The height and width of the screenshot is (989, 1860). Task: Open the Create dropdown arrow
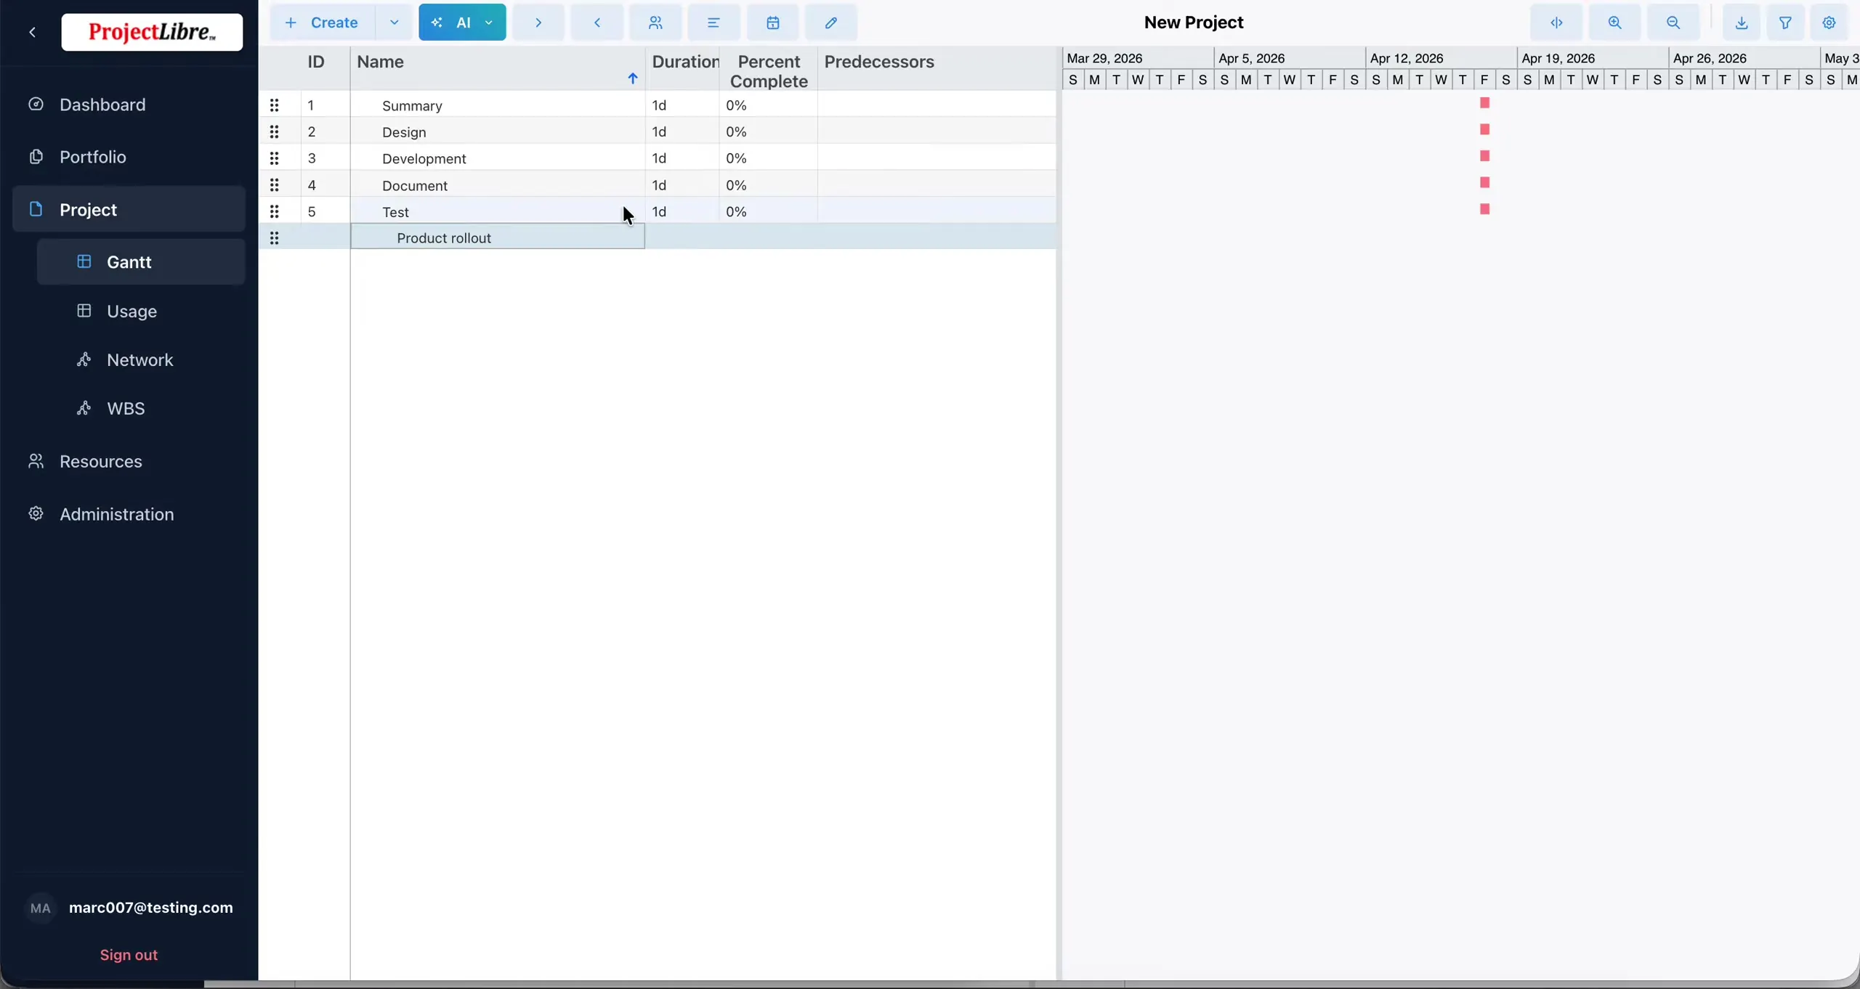click(x=395, y=23)
